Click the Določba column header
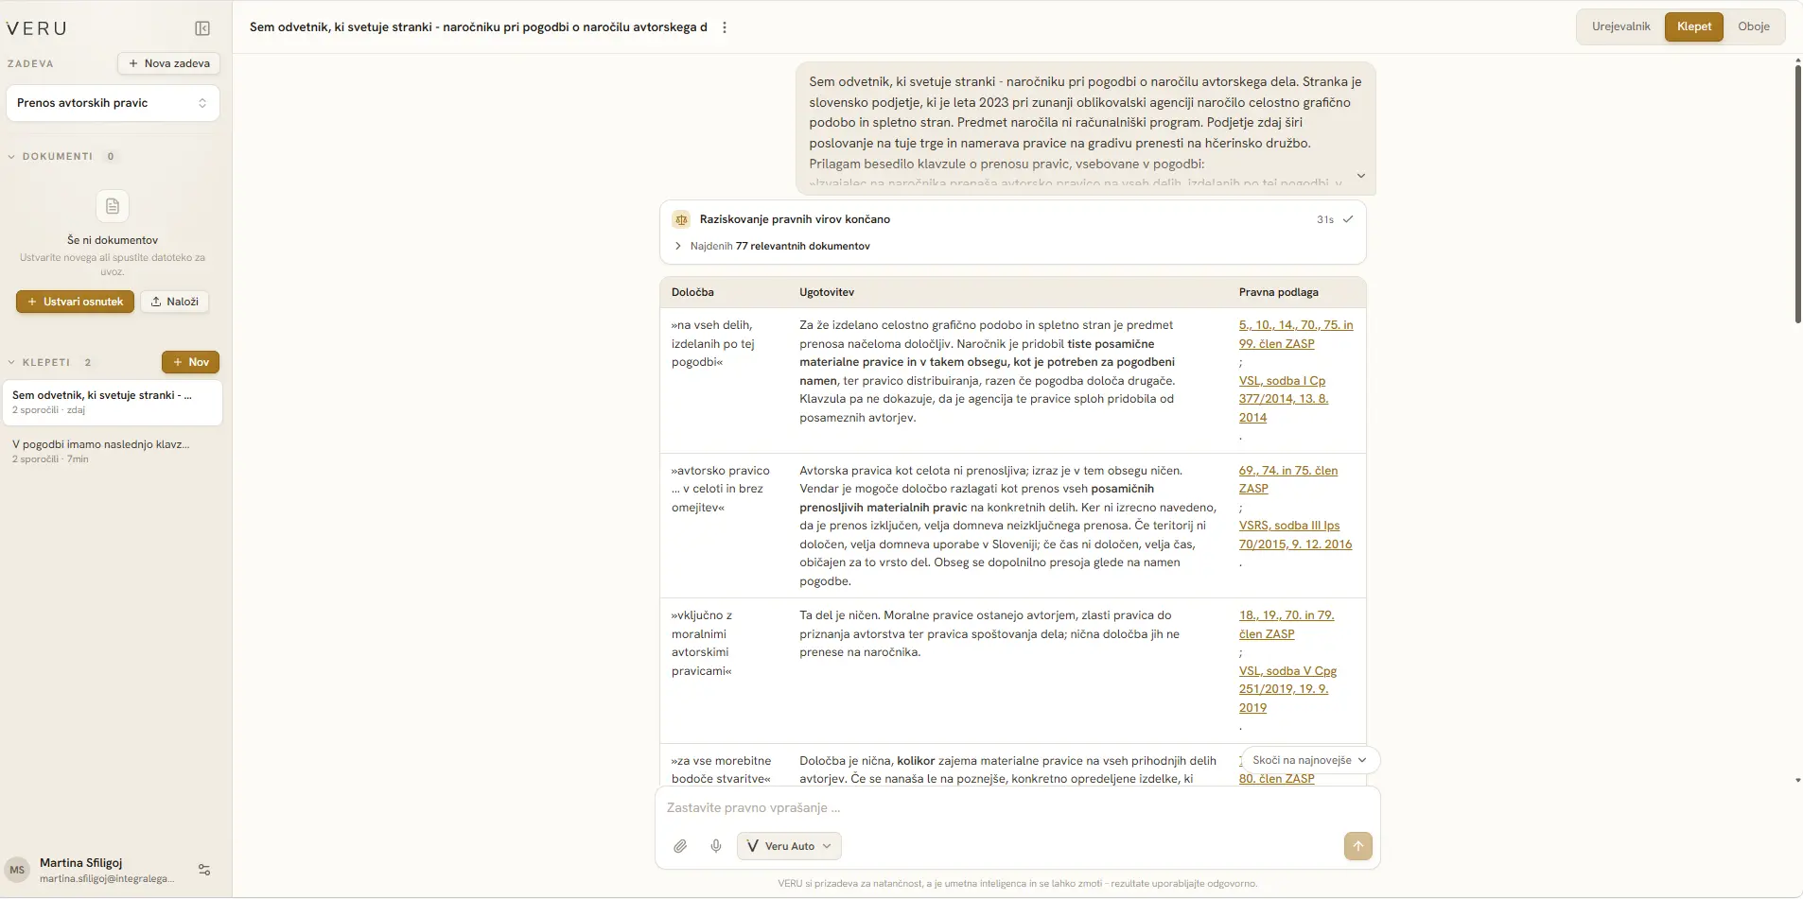This screenshot has width=1803, height=899. (x=692, y=292)
